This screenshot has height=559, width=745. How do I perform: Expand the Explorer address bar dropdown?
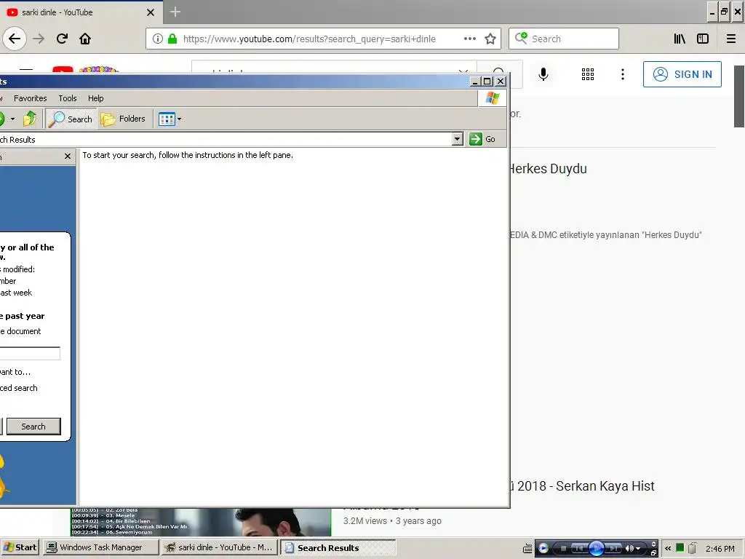[457, 139]
